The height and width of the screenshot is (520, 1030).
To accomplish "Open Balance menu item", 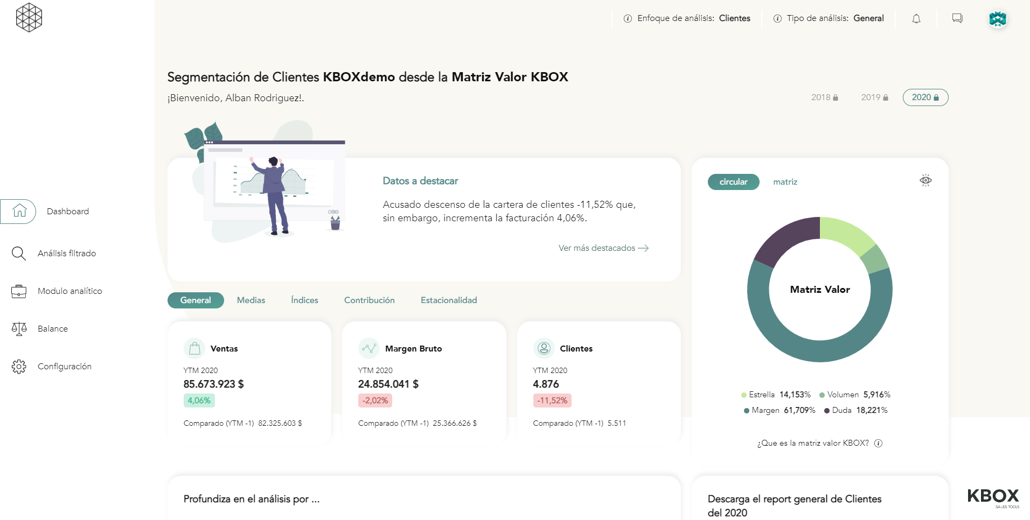I will point(53,329).
